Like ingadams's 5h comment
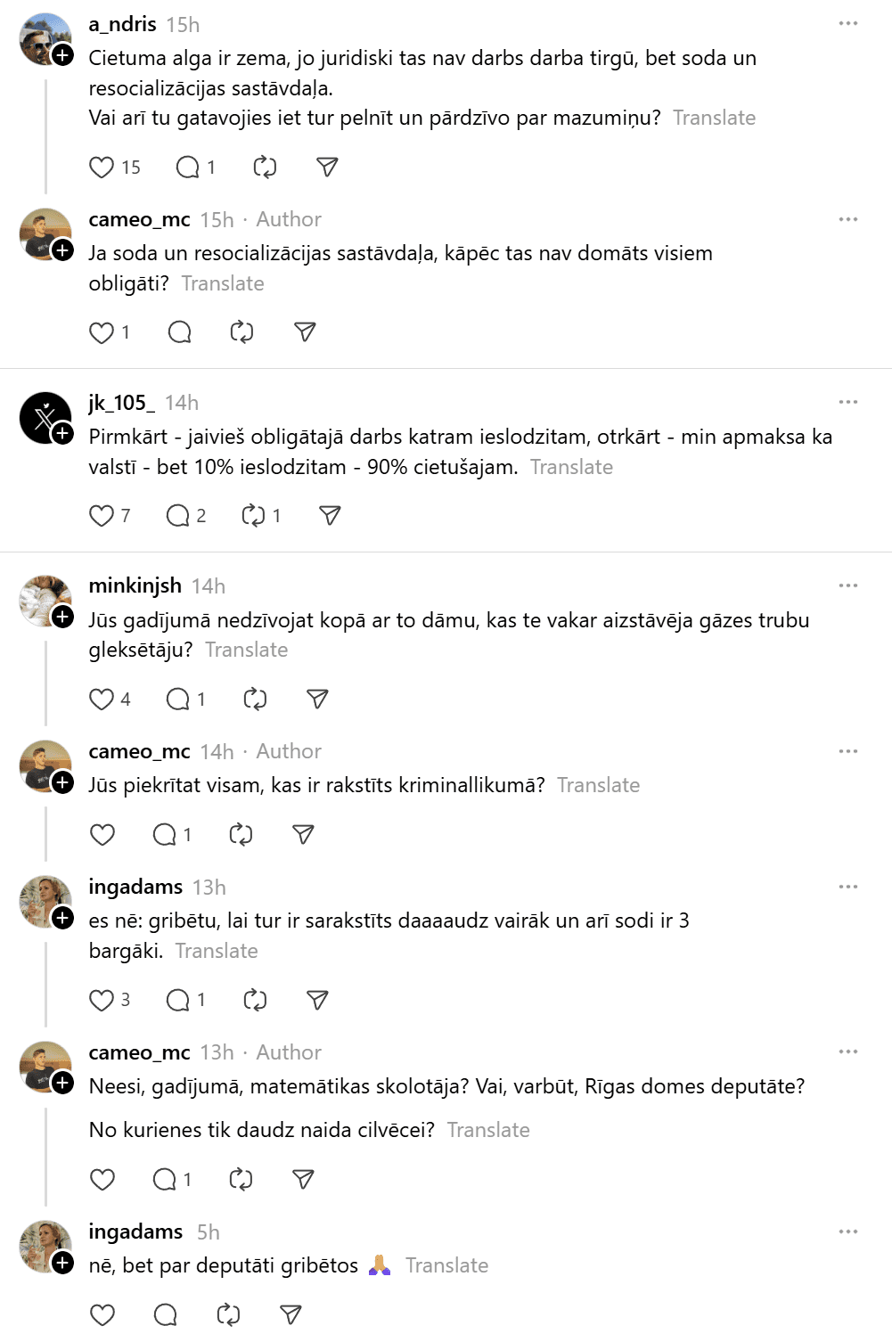The height and width of the screenshot is (1342, 892). 102,1315
